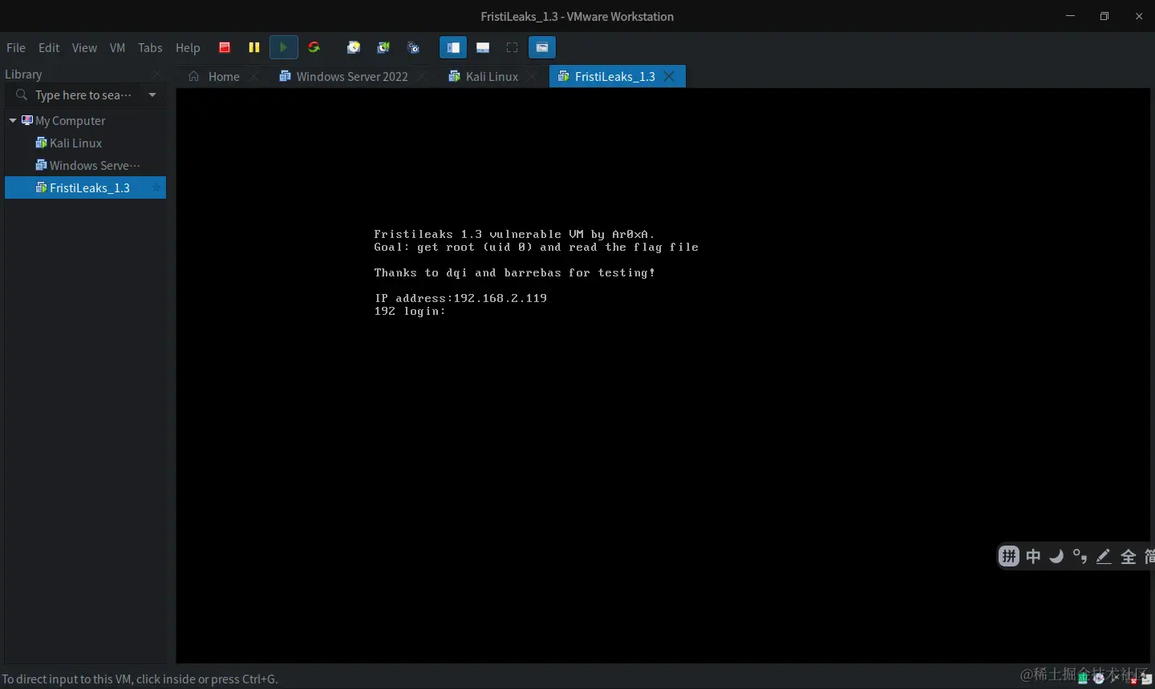Click the take snapshot clock icon
This screenshot has width=1155, height=689.
(354, 47)
